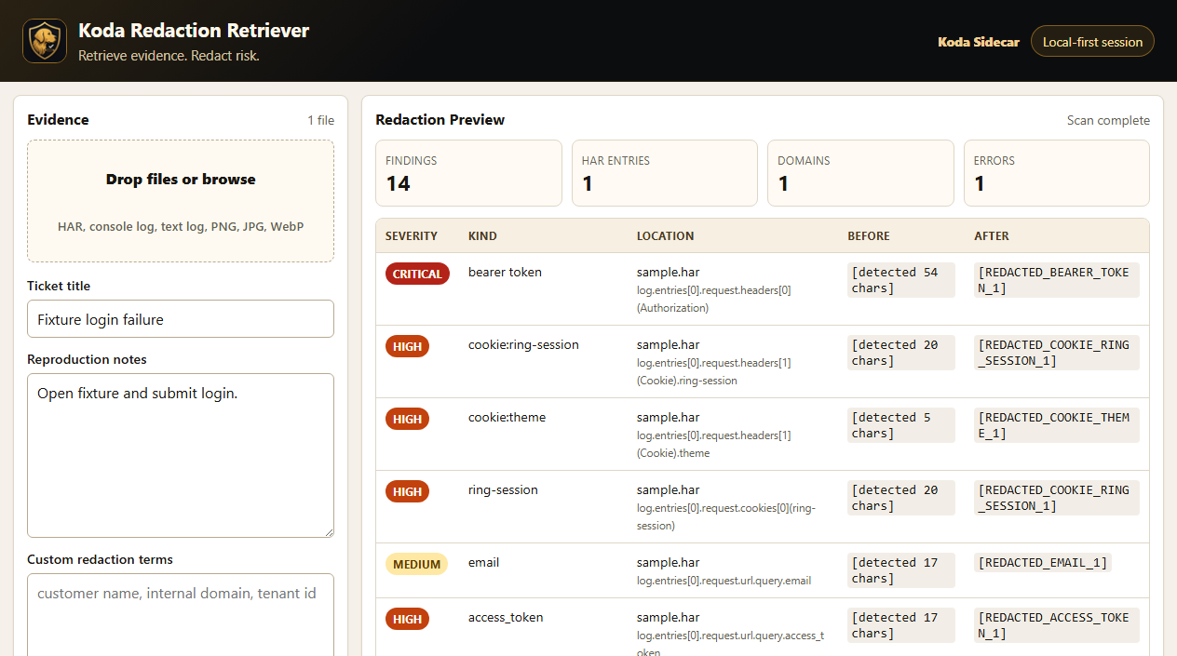Click the Koda dog shield logo

pos(44,41)
